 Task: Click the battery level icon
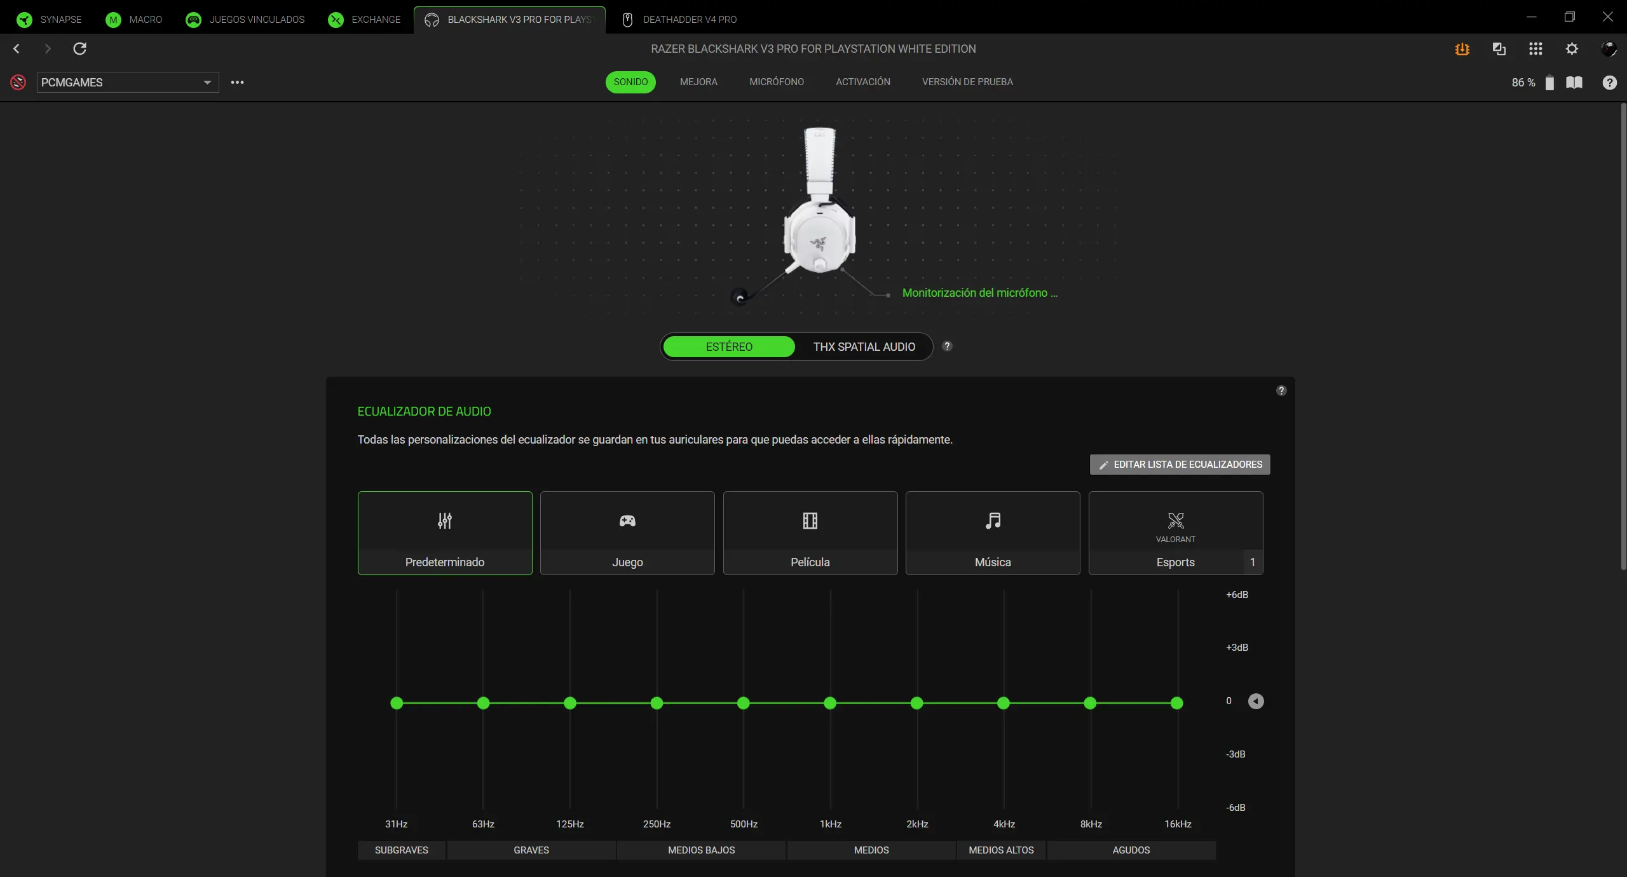(x=1549, y=83)
